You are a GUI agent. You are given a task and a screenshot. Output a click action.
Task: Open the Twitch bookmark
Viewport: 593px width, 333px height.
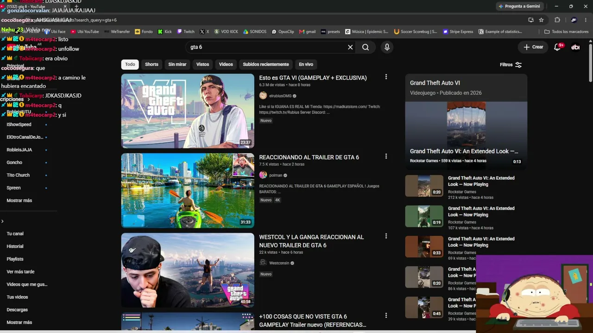click(x=186, y=32)
